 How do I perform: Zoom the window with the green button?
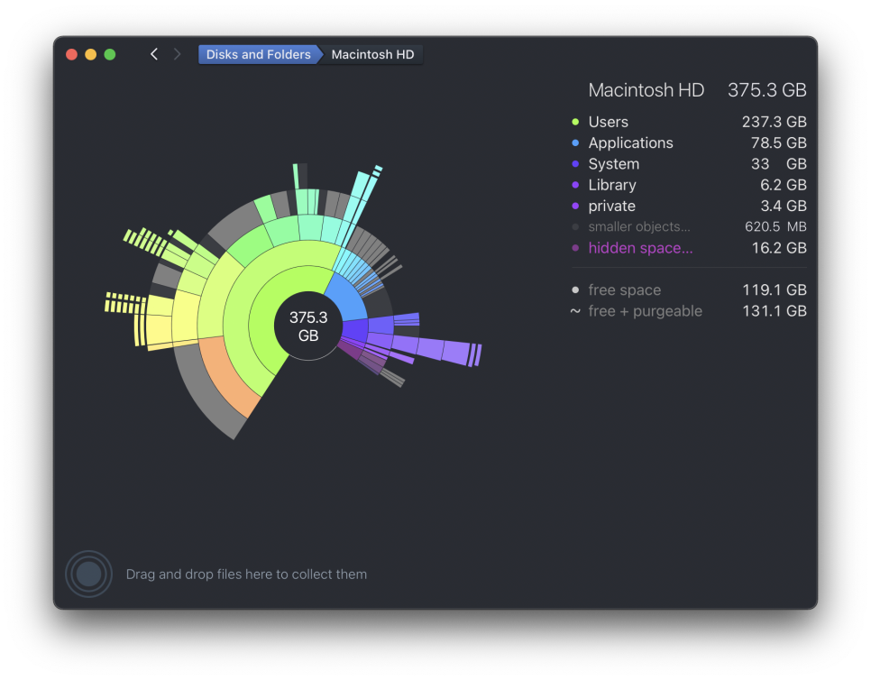click(110, 54)
